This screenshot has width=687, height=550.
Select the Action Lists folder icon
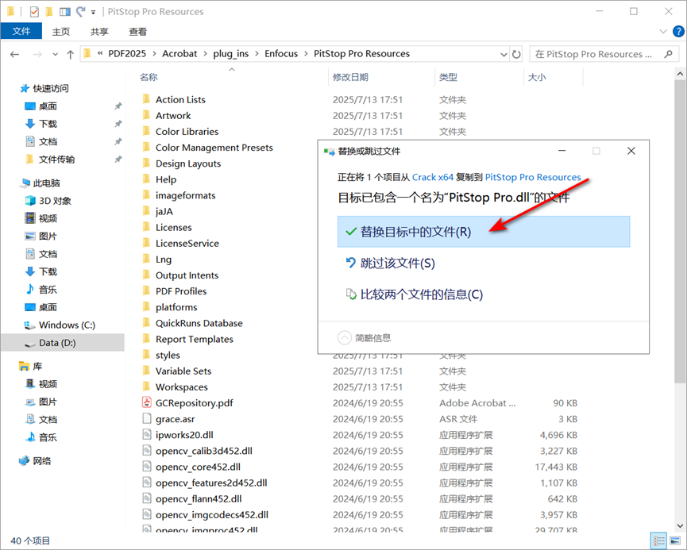[147, 99]
